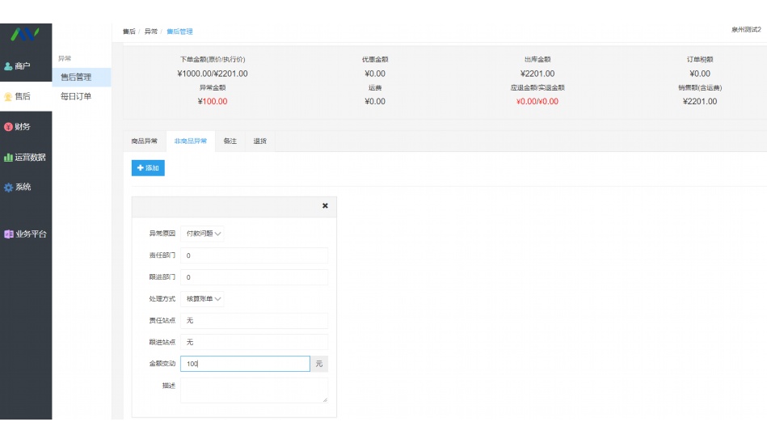The height and width of the screenshot is (443, 767).
Task: Open the 系统 system settings section
Action: (19, 187)
